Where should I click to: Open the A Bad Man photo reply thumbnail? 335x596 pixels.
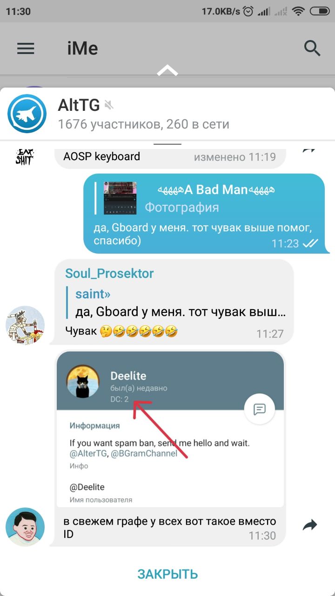(x=120, y=198)
